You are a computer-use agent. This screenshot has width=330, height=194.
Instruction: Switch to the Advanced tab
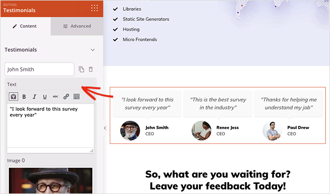[77, 26]
